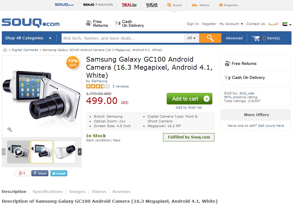Play the product video thumbnail

point(19,152)
